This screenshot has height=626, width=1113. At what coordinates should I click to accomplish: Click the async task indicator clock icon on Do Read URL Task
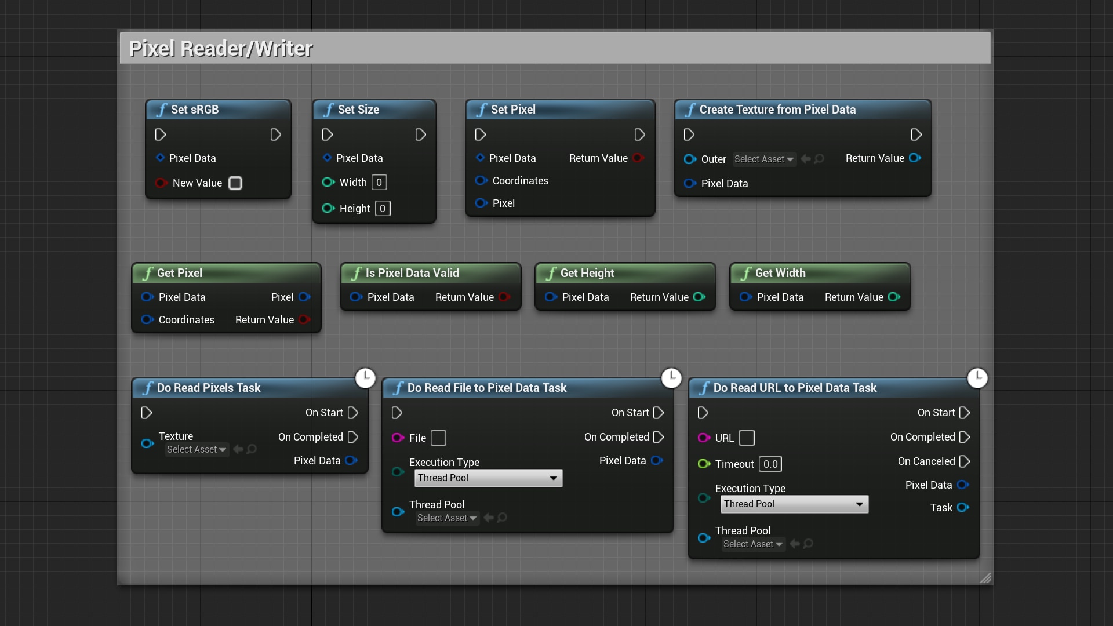click(977, 376)
